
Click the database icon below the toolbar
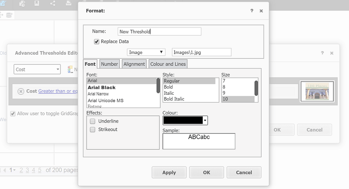click(9, 15)
